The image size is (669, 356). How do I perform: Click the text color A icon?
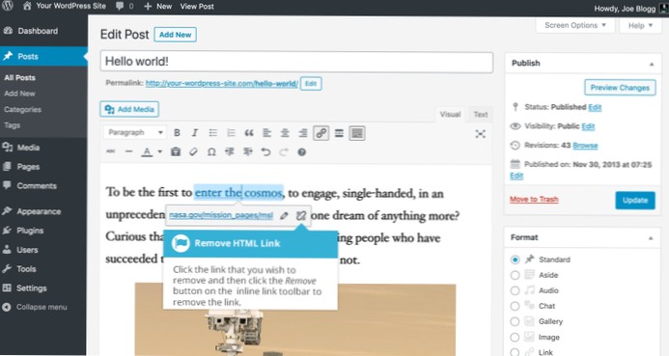click(x=147, y=151)
